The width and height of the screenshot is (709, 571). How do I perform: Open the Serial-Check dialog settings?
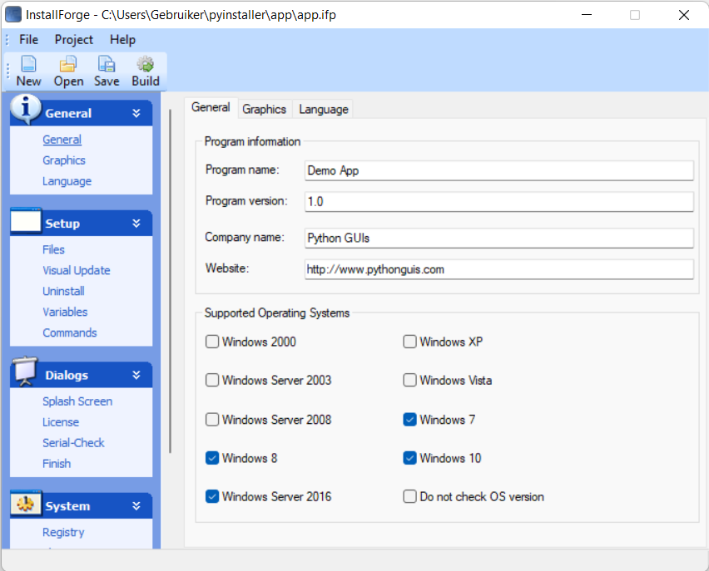pos(73,443)
